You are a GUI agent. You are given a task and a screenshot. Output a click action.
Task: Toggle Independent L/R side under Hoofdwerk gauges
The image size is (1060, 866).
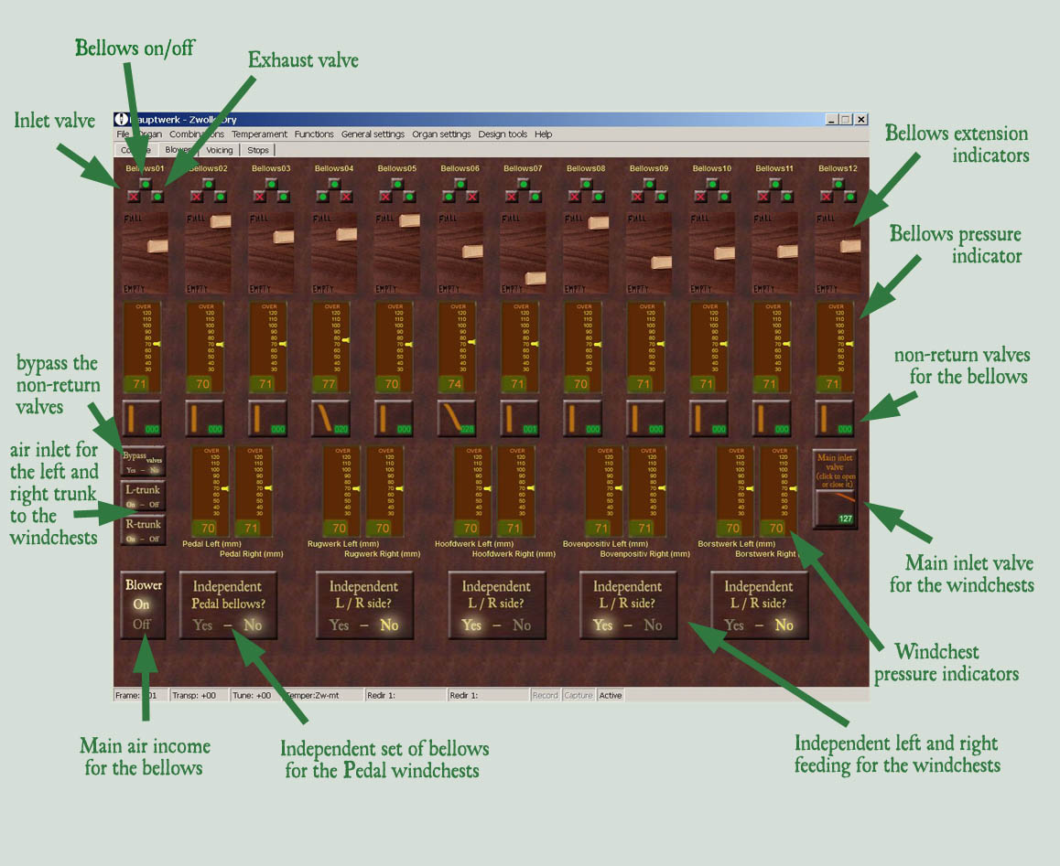pos(497,605)
